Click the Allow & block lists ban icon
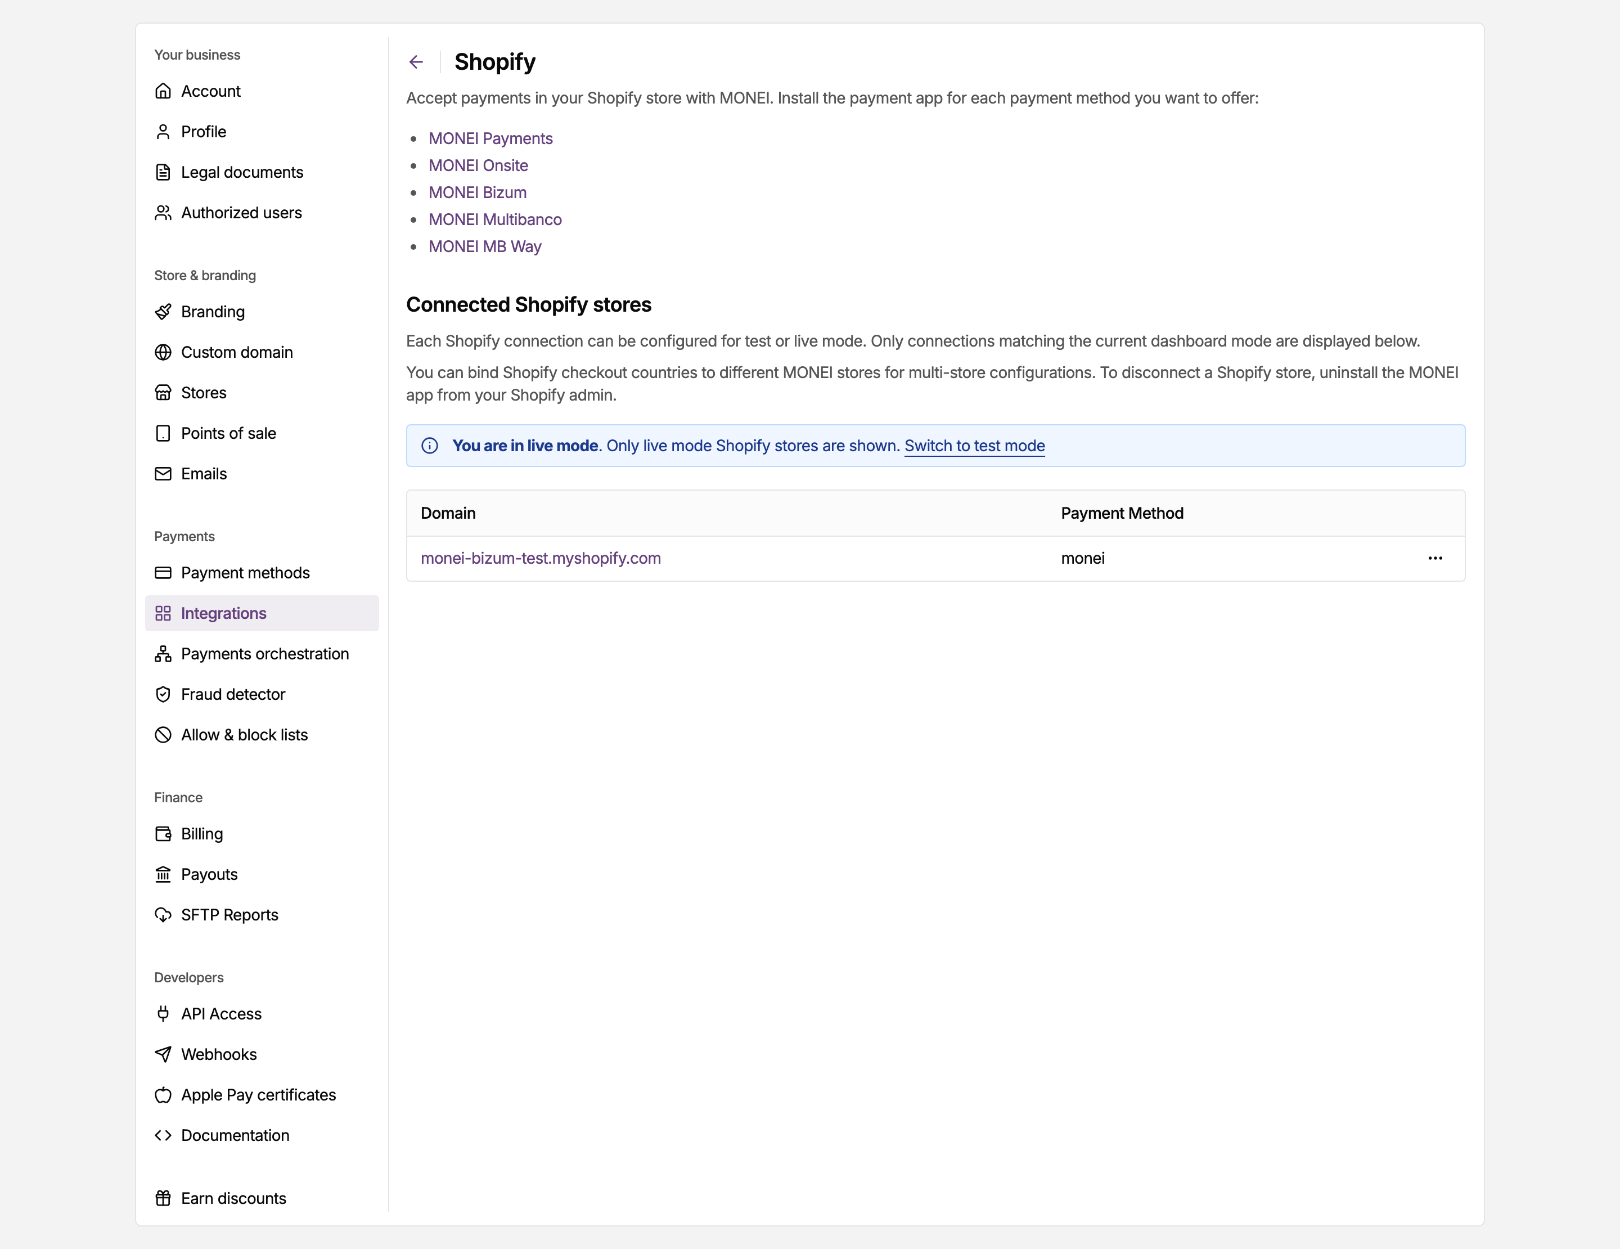Viewport: 1620px width, 1249px height. click(x=163, y=735)
